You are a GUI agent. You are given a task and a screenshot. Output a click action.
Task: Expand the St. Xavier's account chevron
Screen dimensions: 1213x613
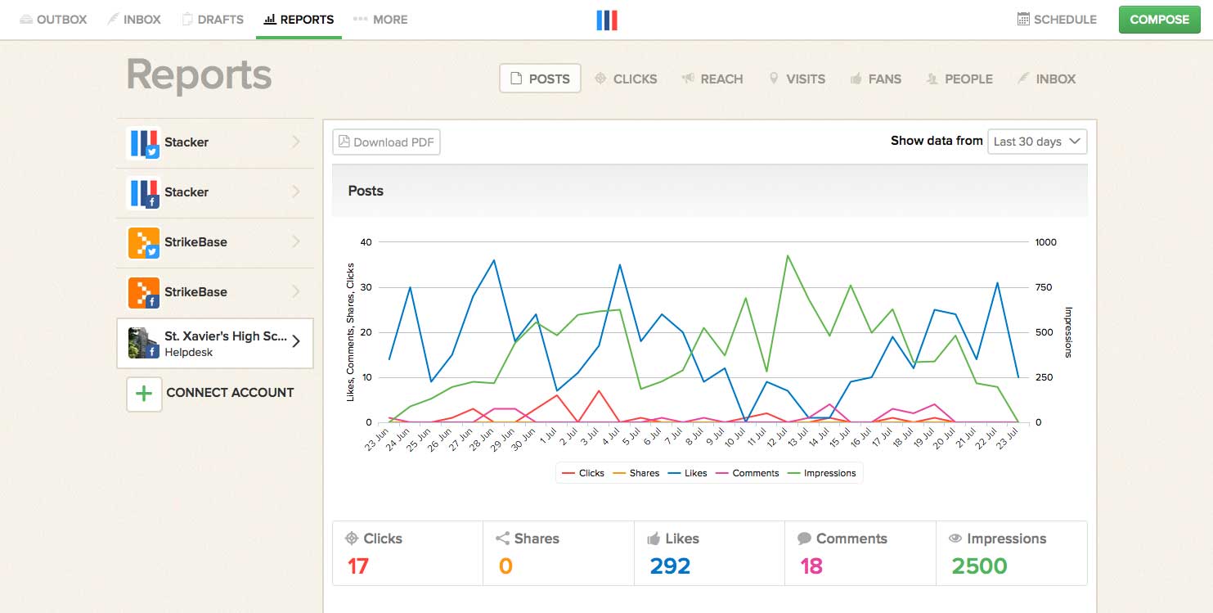point(296,342)
